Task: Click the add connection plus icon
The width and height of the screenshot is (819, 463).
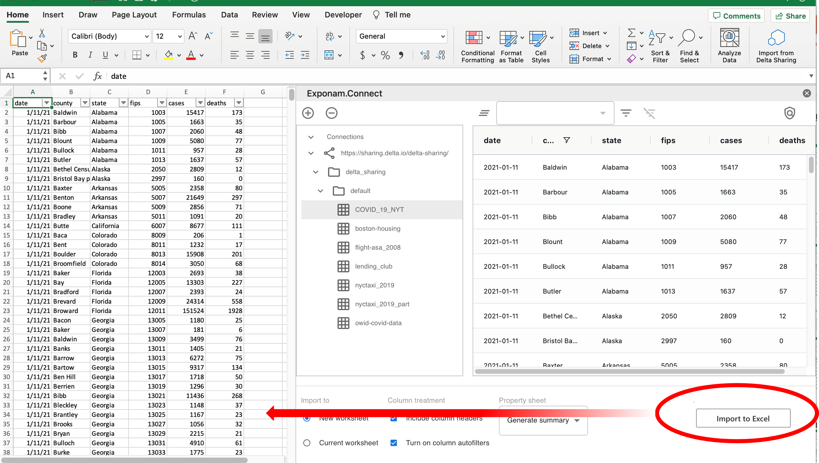Action: [x=308, y=113]
